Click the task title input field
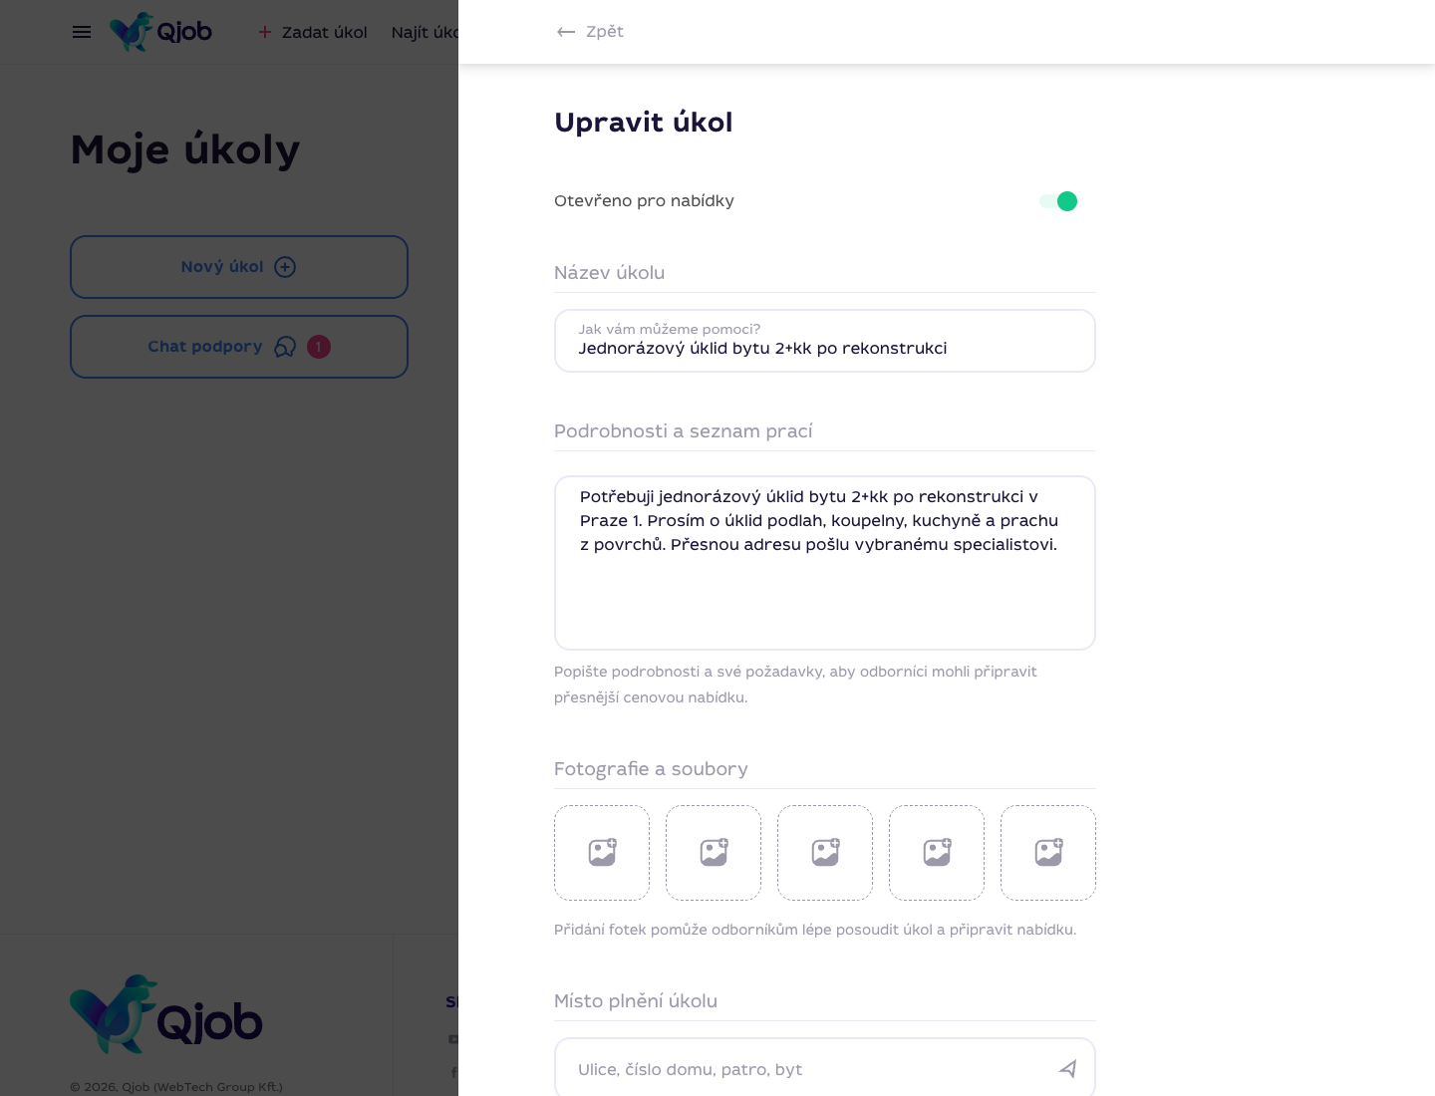 click(x=825, y=341)
